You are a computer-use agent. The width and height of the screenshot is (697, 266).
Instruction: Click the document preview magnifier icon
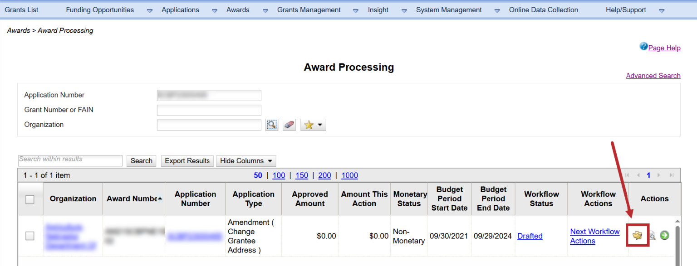click(x=652, y=235)
